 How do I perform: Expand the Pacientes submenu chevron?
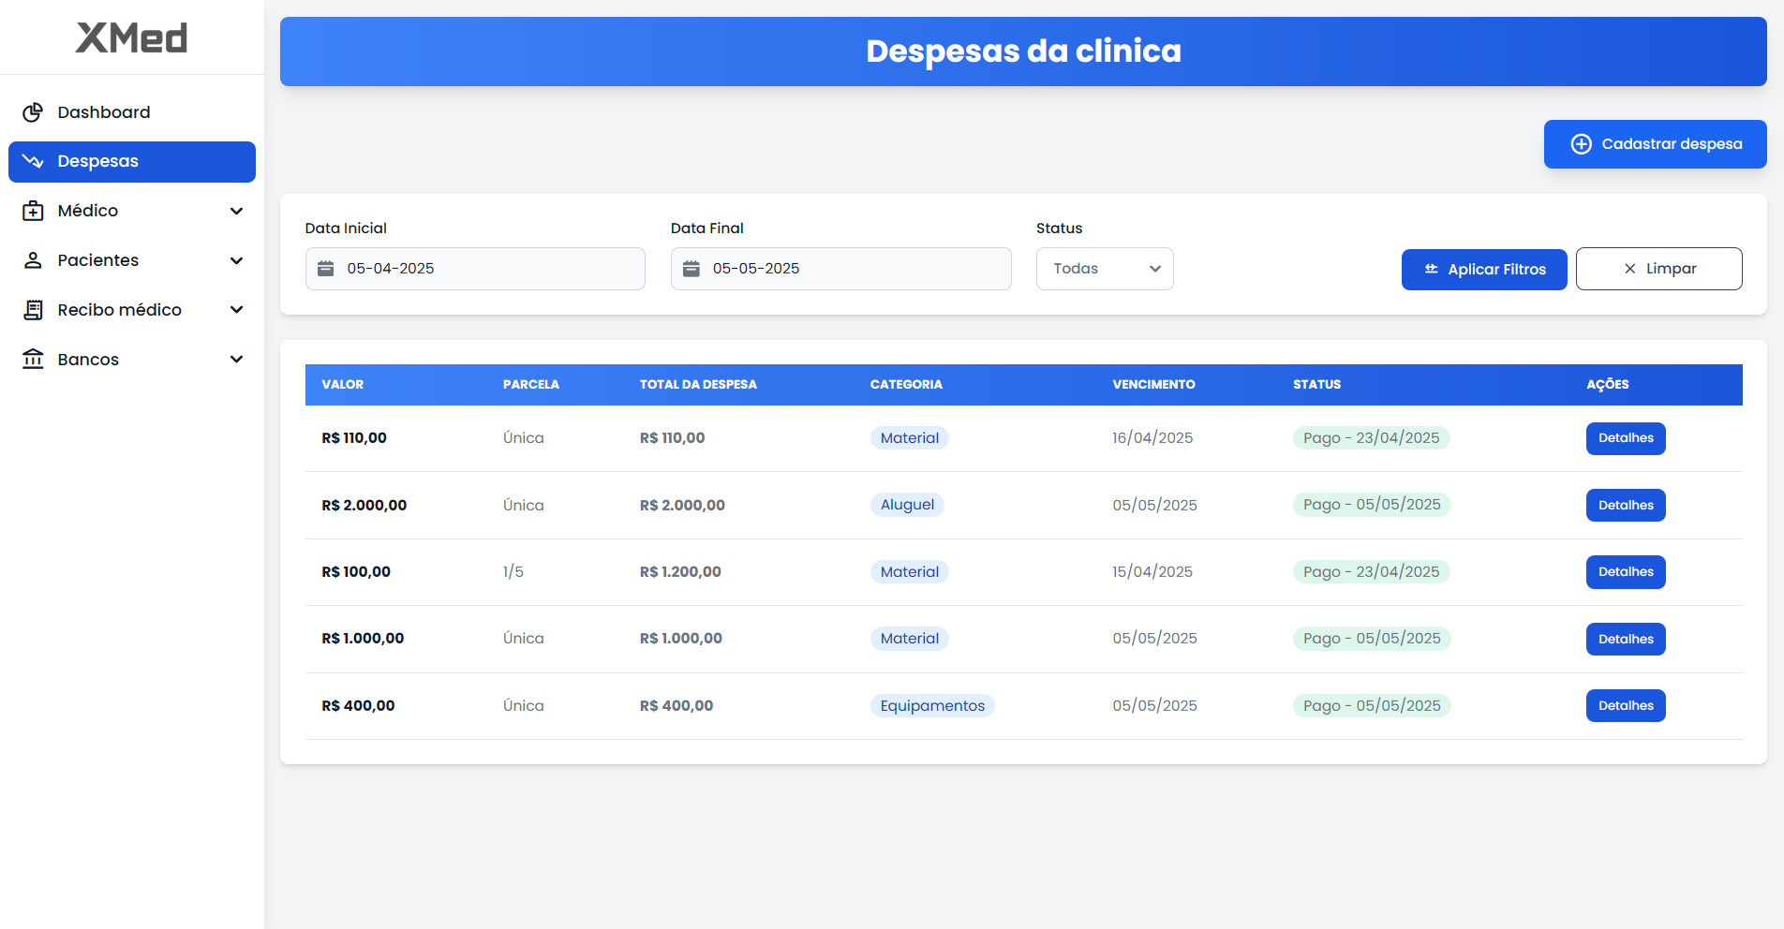point(236,260)
